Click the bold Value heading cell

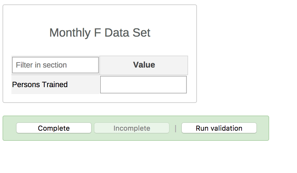[144, 65]
